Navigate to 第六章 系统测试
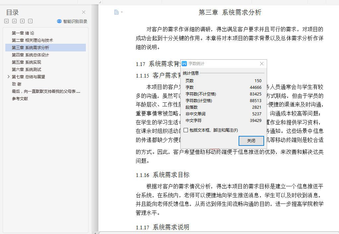 coord(27,69)
